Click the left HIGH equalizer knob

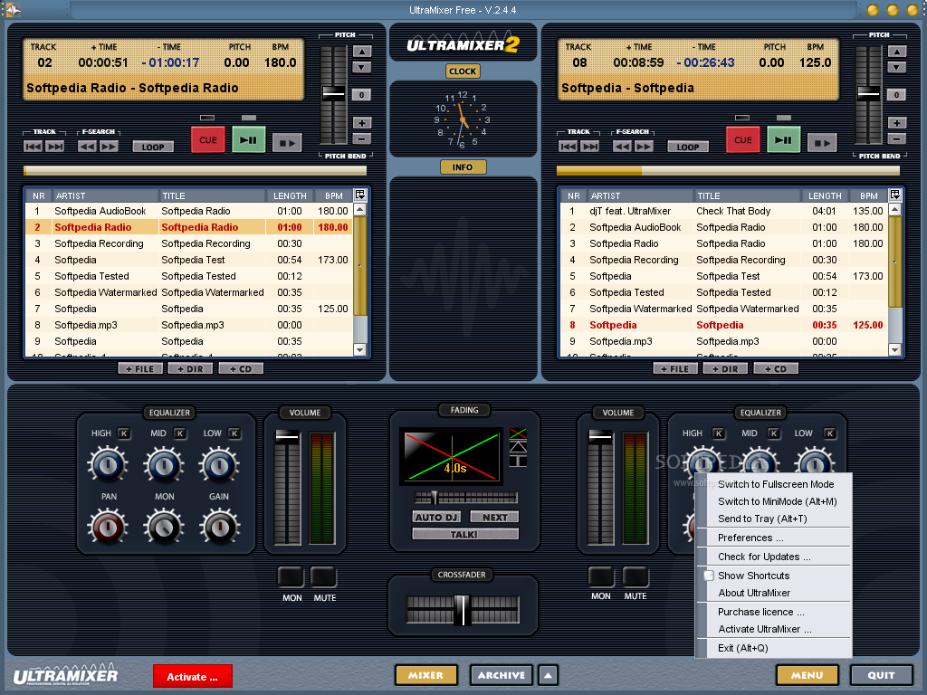108,464
